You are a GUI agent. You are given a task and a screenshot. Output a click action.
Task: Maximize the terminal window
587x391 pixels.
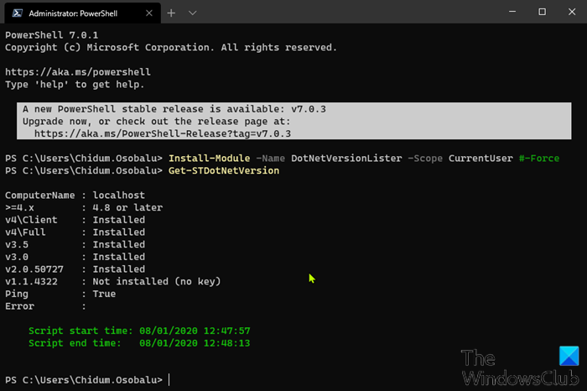tap(541, 13)
